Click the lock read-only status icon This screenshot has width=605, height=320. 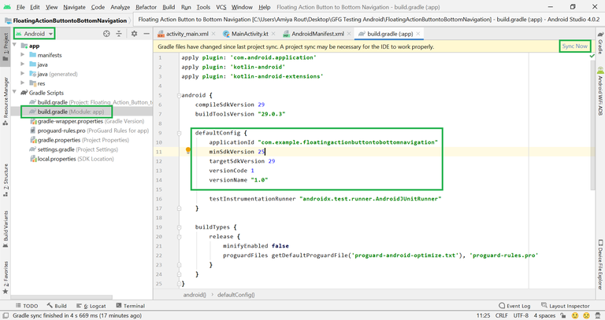click(563, 316)
